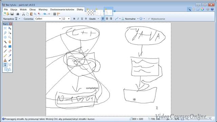217x122 pixels.
Task: Open the Edycja menu
Action: pos(14,9)
